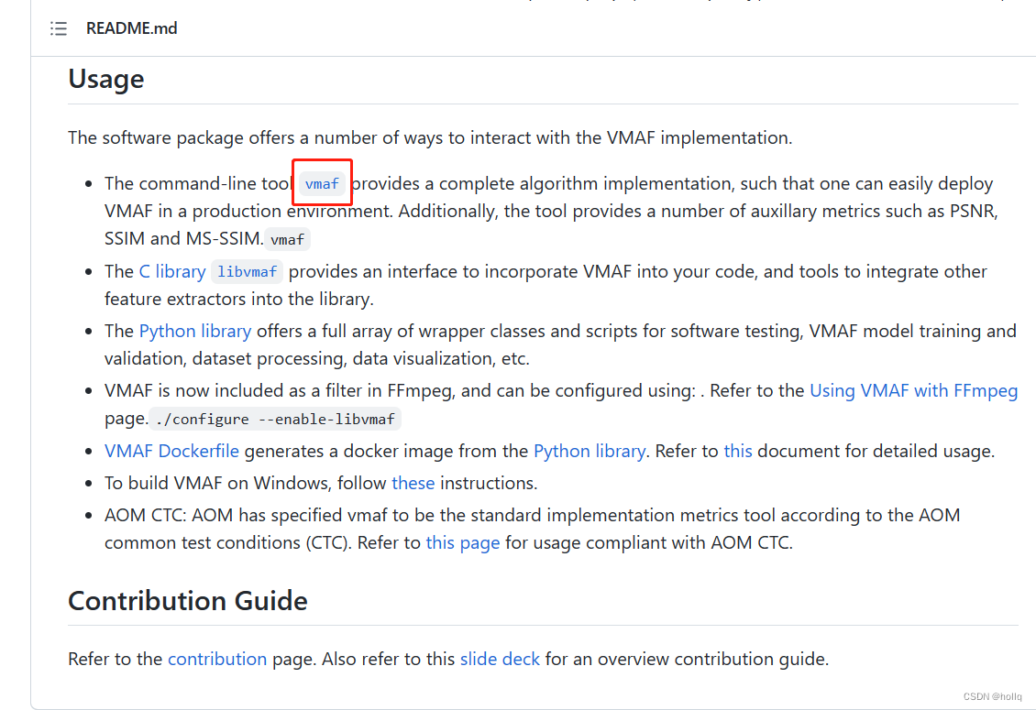
Task: Open the Python library link in Dockerfile bullet
Action: [x=590, y=451]
